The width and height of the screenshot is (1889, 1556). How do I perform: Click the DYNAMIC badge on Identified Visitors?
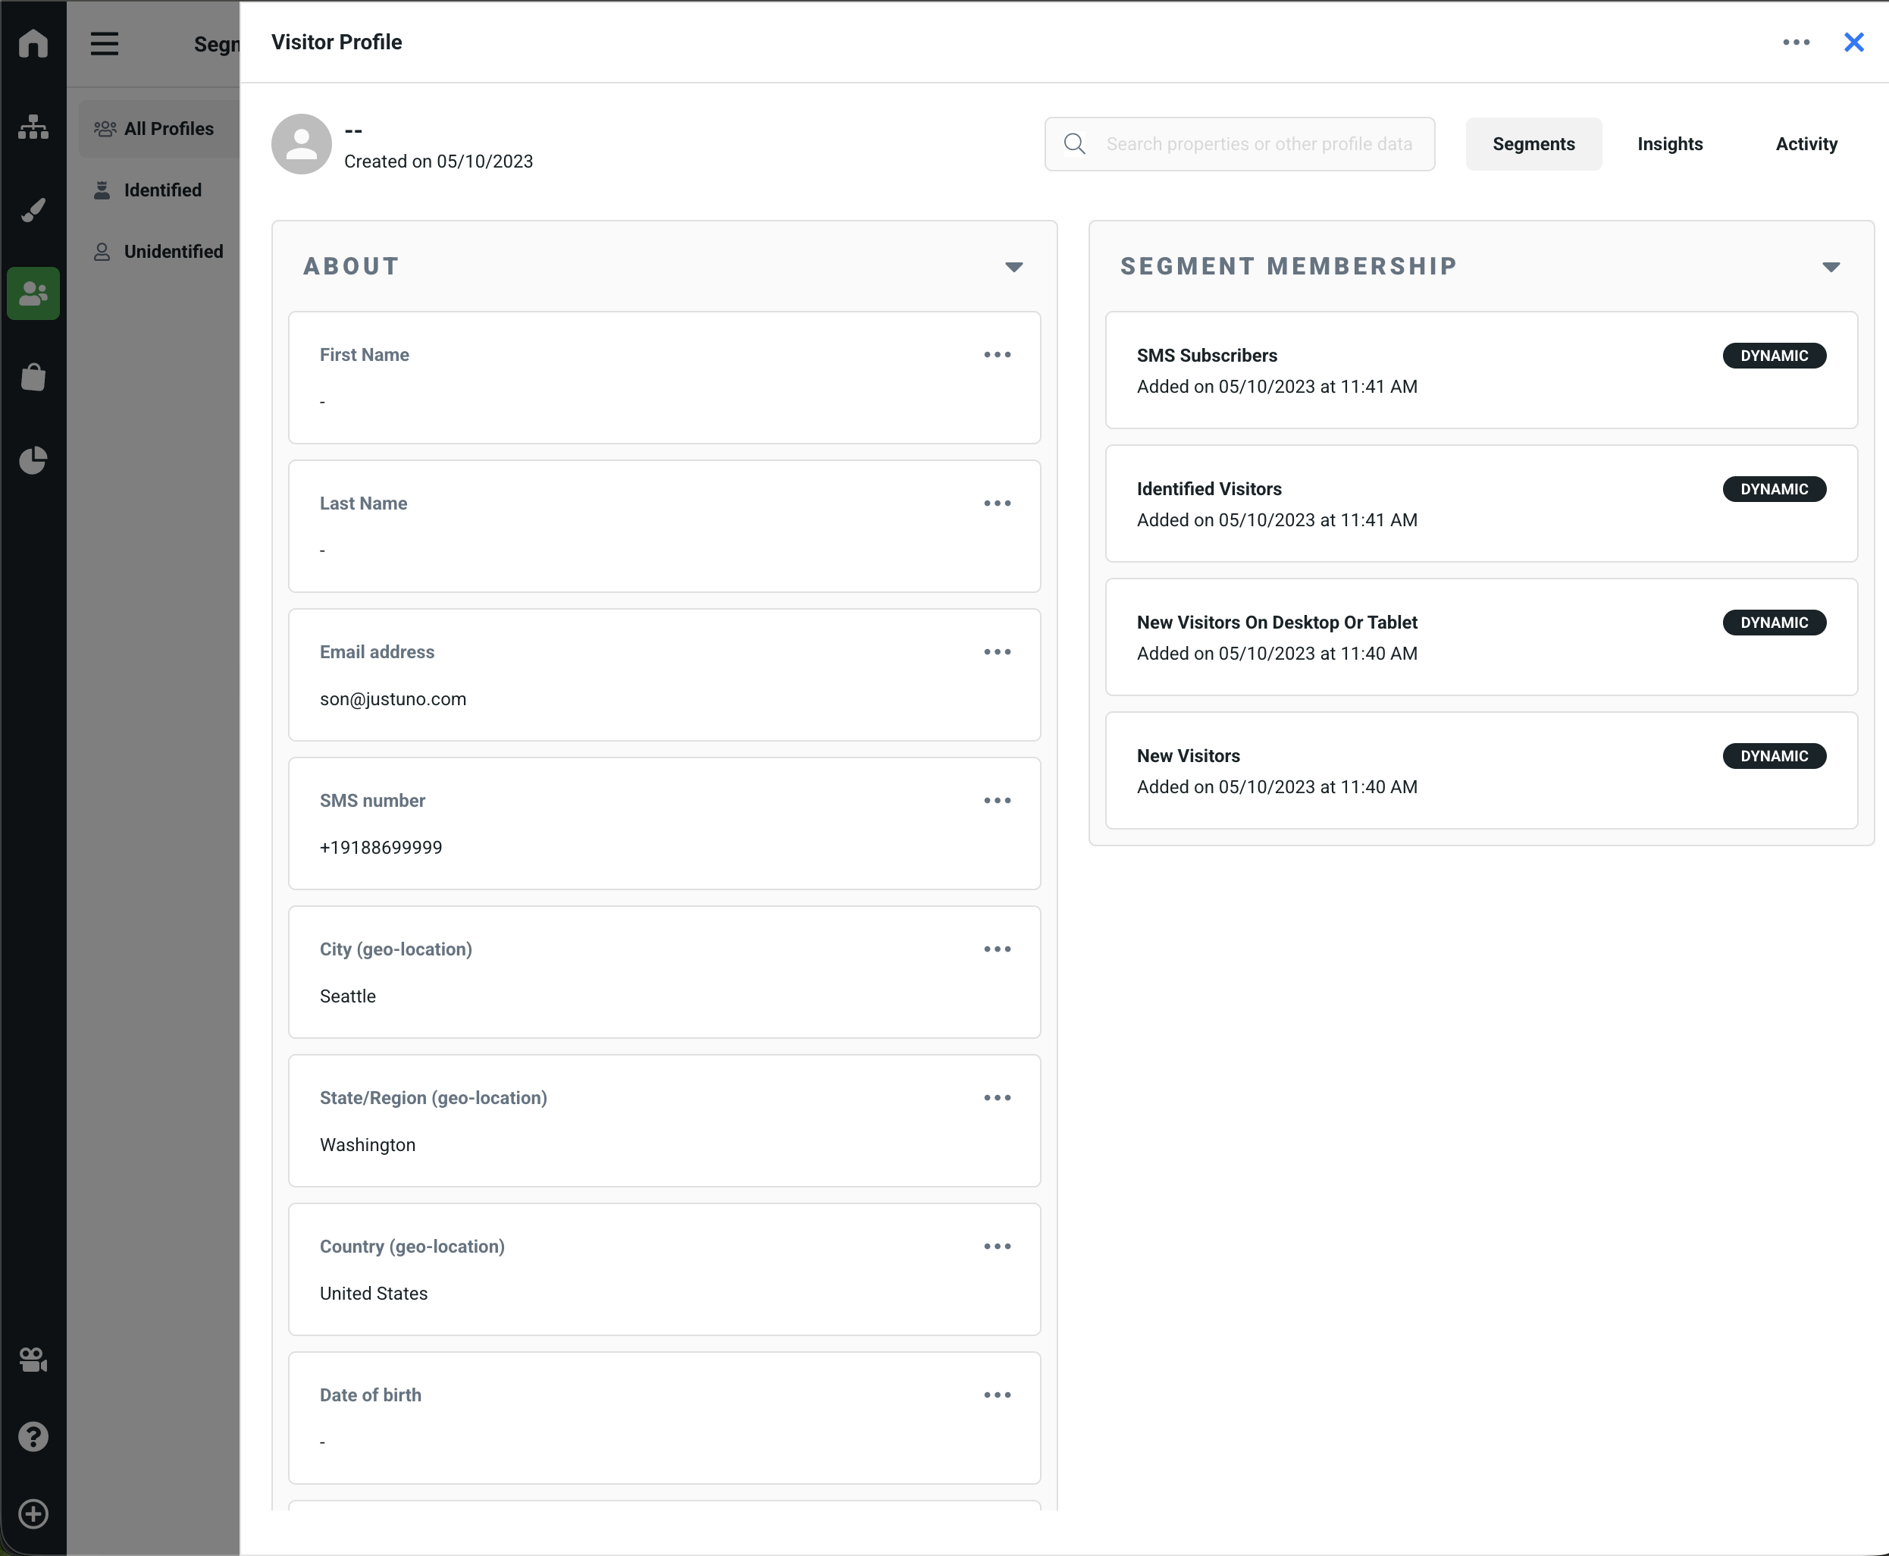pos(1774,489)
